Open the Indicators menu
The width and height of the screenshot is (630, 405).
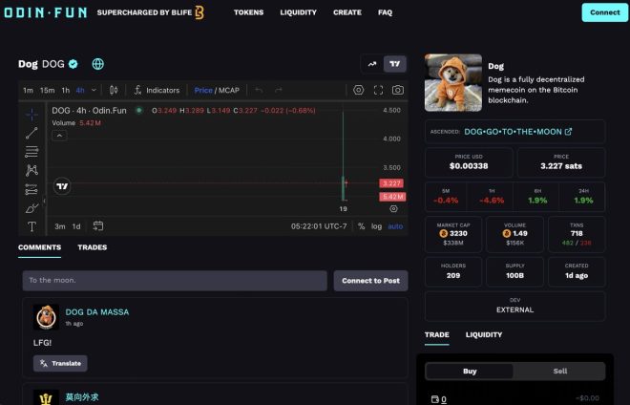coord(157,90)
